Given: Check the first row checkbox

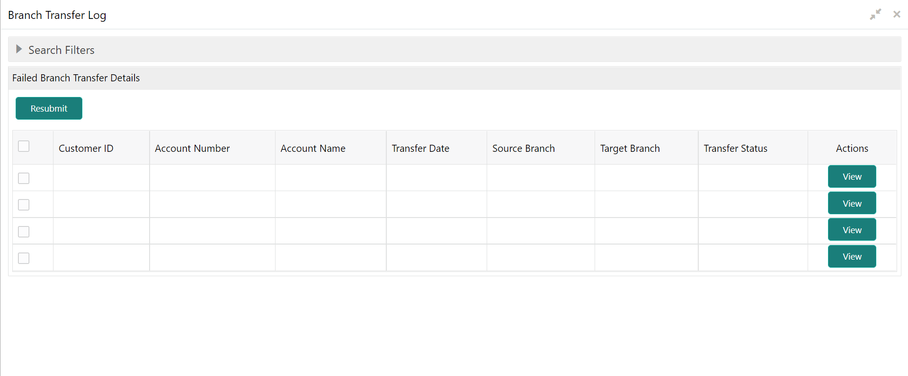Looking at the screenshot, I should [24, 178].
